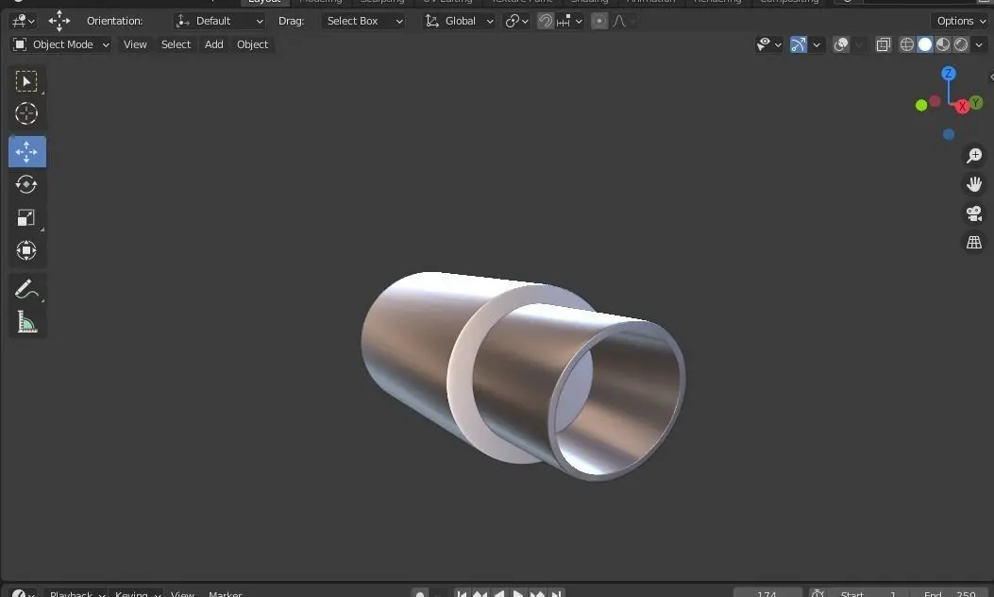The image size is (994, 597).
Task: Click the current frame field 174
Action: click(x=767, y=594)
